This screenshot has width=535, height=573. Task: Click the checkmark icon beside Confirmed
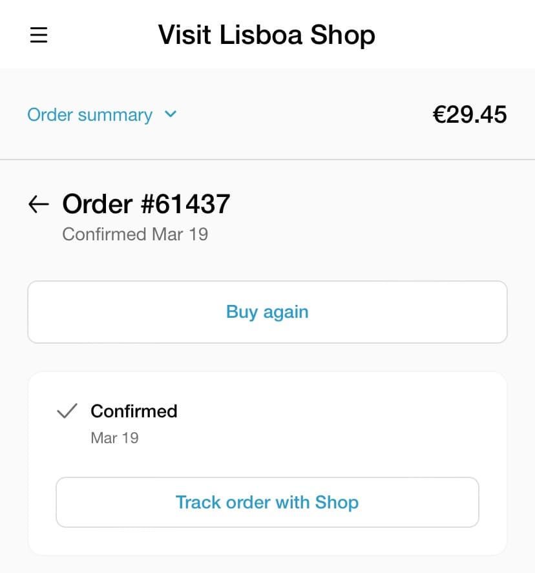point(67,411)
